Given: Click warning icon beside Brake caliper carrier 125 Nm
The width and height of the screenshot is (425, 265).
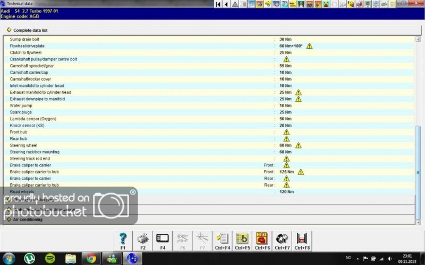Looking at the screenshot, I should point(301,172).
